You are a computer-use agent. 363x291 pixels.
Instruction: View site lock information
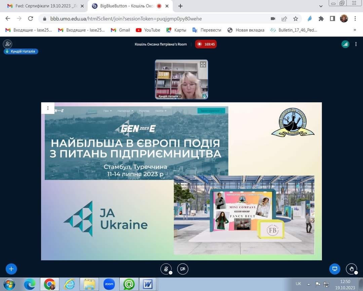[x=45, y=19]
